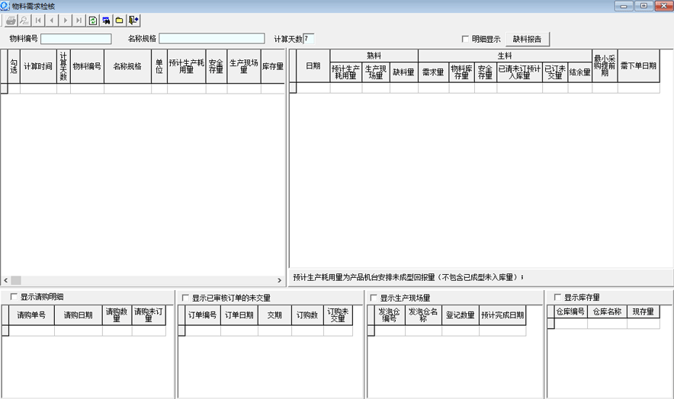The height and width of the screenshot is (399, 674).
Task: Toggle 显示已审核订单的未交量 checkbox
Action: click(185, 298)
